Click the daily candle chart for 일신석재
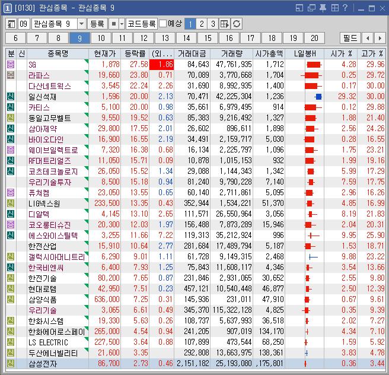 pyautogui.click(x=318, y=97)
